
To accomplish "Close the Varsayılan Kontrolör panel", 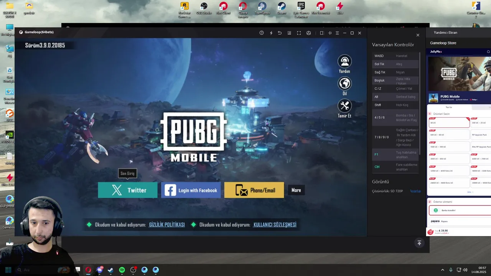I will (x=418, y=35).
